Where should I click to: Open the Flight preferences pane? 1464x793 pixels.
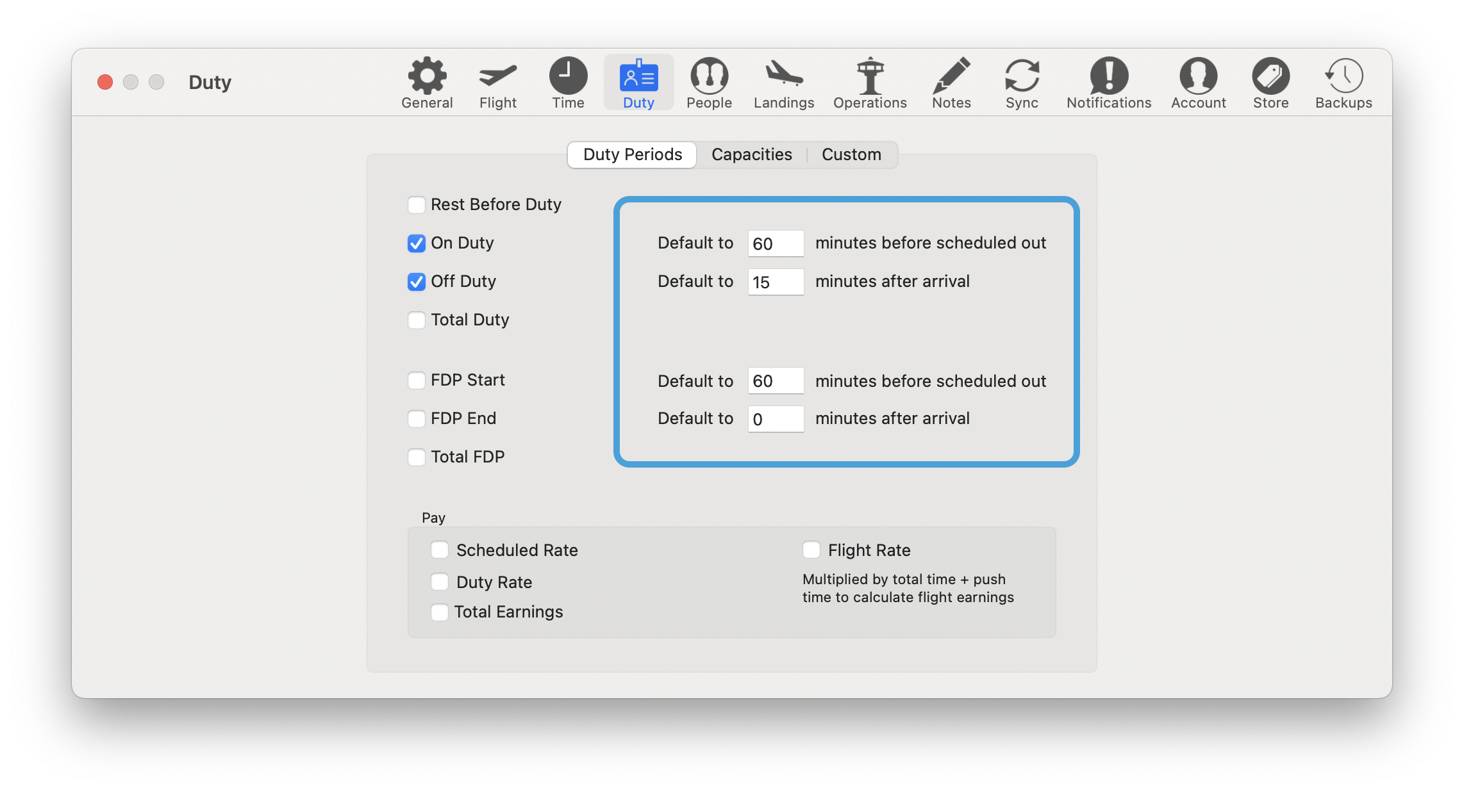(497, 83)
